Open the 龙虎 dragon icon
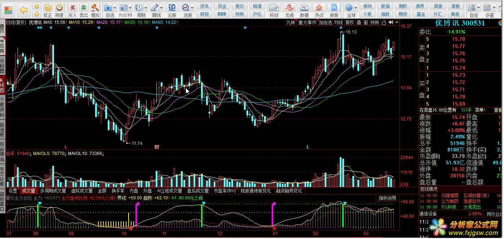The width and height of the screenshot is (504, 239). [289, 8]
